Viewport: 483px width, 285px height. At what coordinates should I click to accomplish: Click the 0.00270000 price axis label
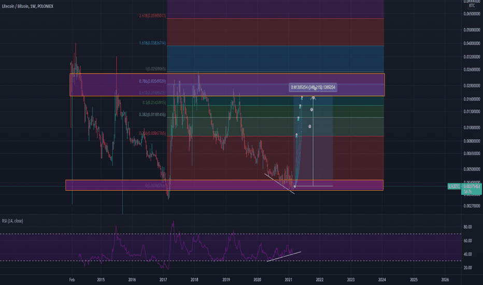(x=472, y=206)
